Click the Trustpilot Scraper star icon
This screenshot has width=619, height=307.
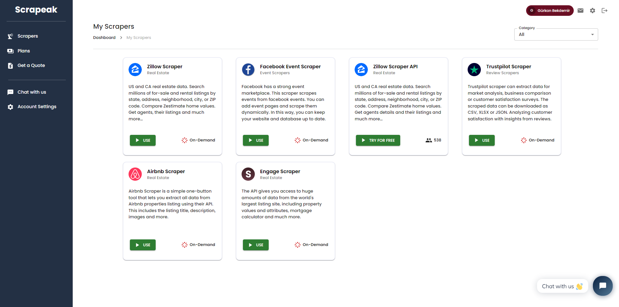point(474,70)
